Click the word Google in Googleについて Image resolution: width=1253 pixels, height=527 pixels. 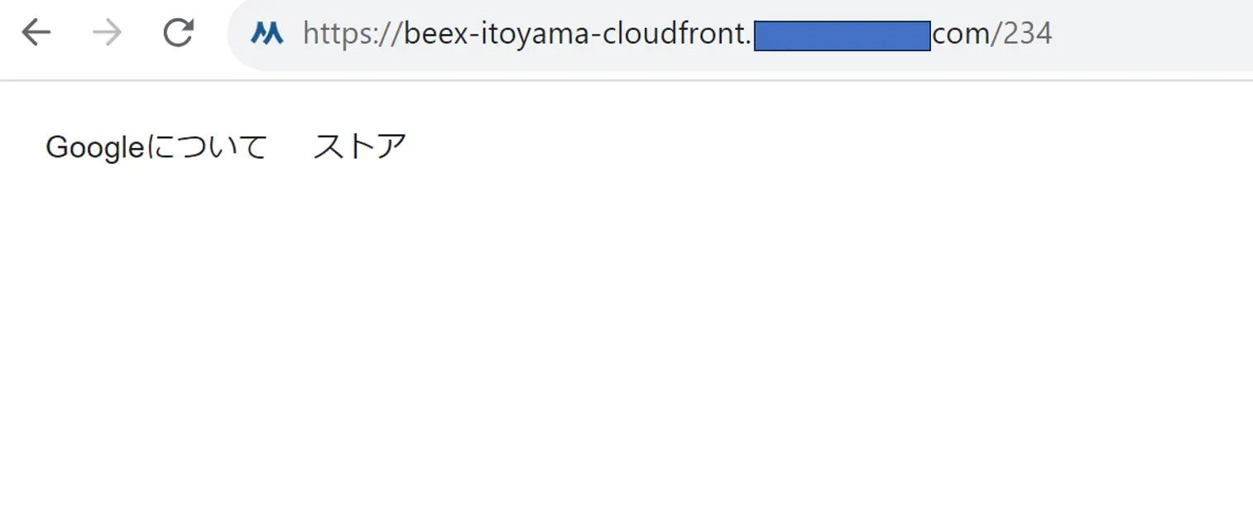tap(95, 148)
